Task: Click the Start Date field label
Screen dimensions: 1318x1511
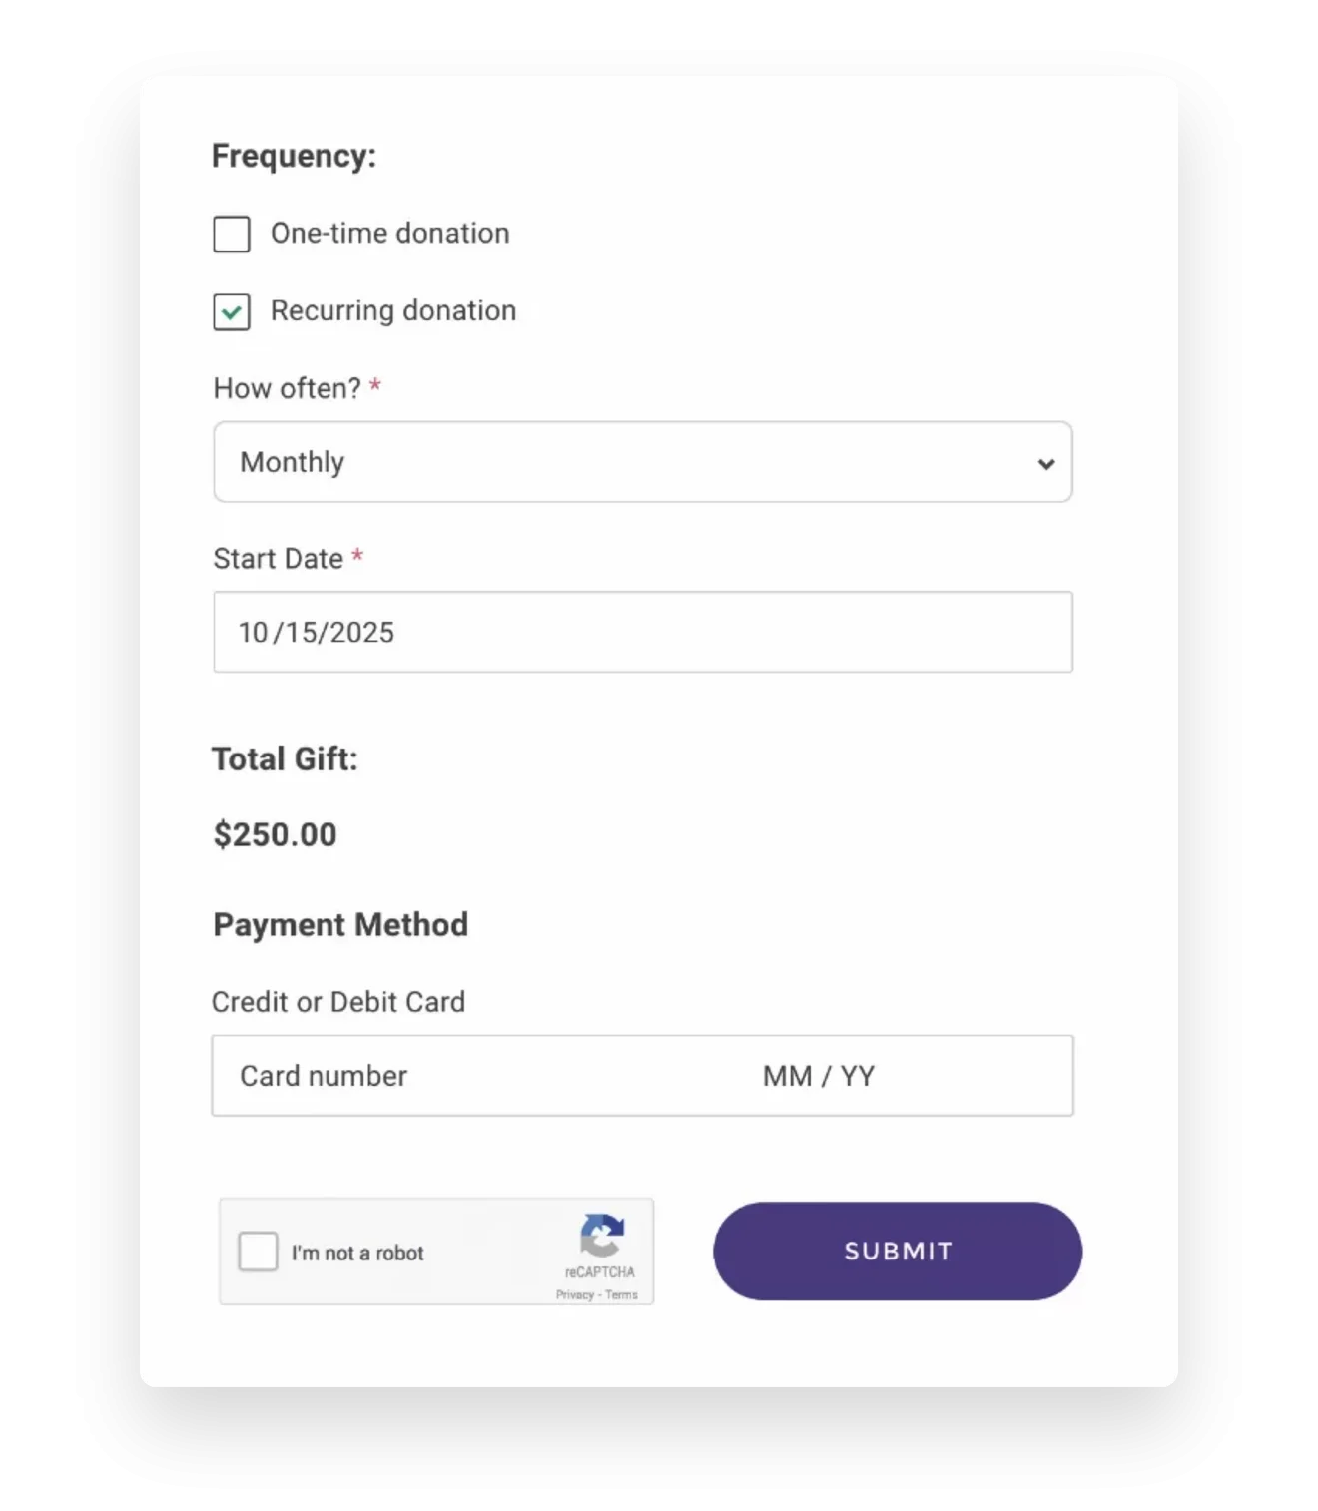Action: 278,559
